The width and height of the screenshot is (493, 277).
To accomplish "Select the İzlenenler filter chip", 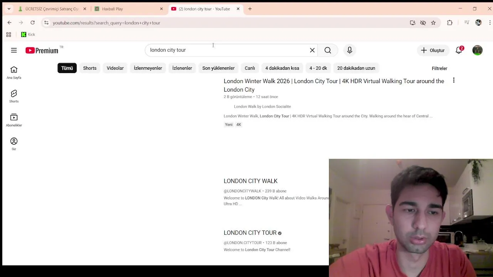I will pos(182,68).
